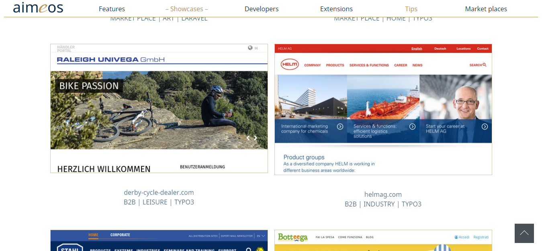Click Deutsch in the HELM top bar
This screenshot has height=251, width=542.
pyautogui.click(x=440, y=49)
